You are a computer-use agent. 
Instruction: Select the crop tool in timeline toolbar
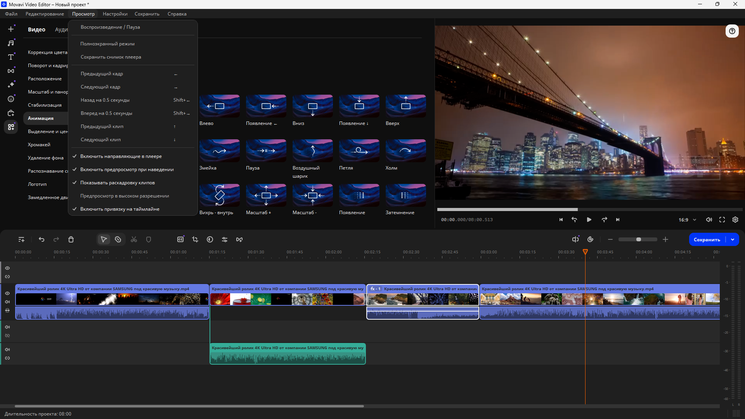[195, 240]
